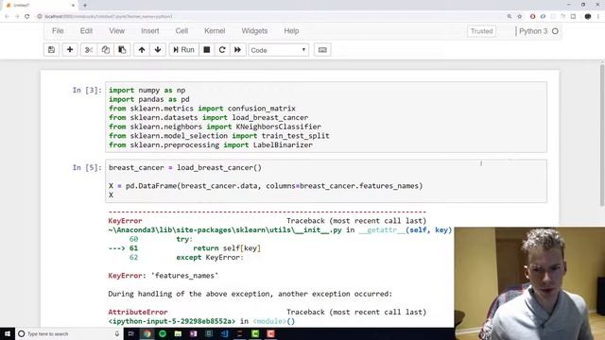Click the Python 3 kernel indicator circle
Screen dimensions: 605x340
pyautogui.click(x=555, y=31)
